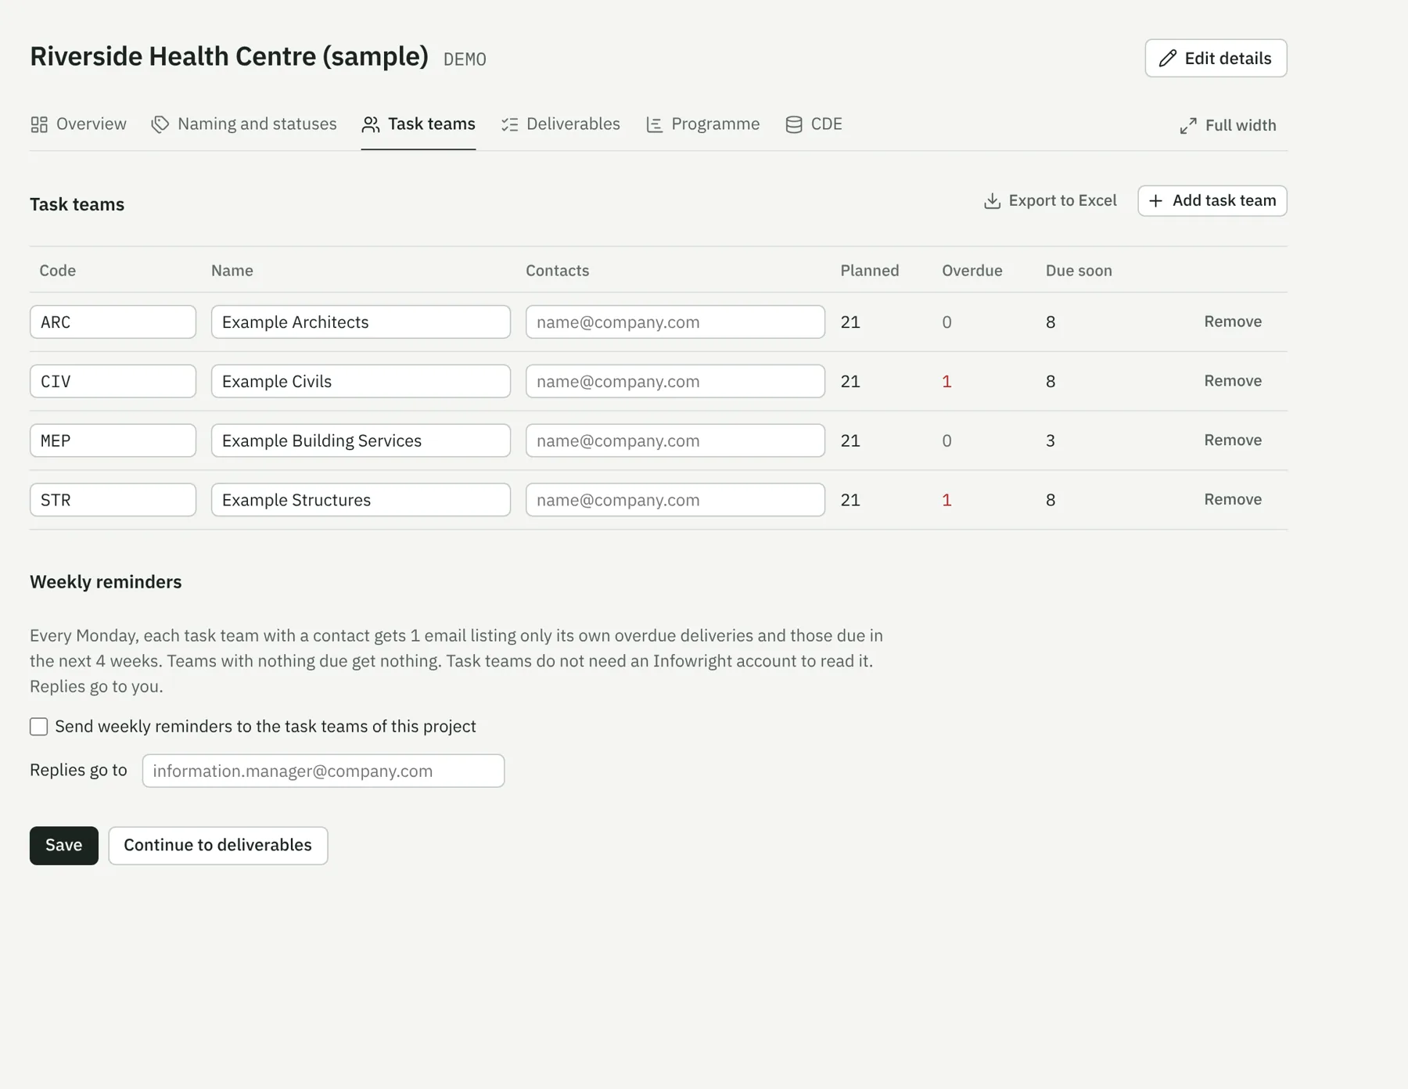Screen dimensions: 1408x1089
Task: Go to the Deliverables tab
Action: point(561,124)
